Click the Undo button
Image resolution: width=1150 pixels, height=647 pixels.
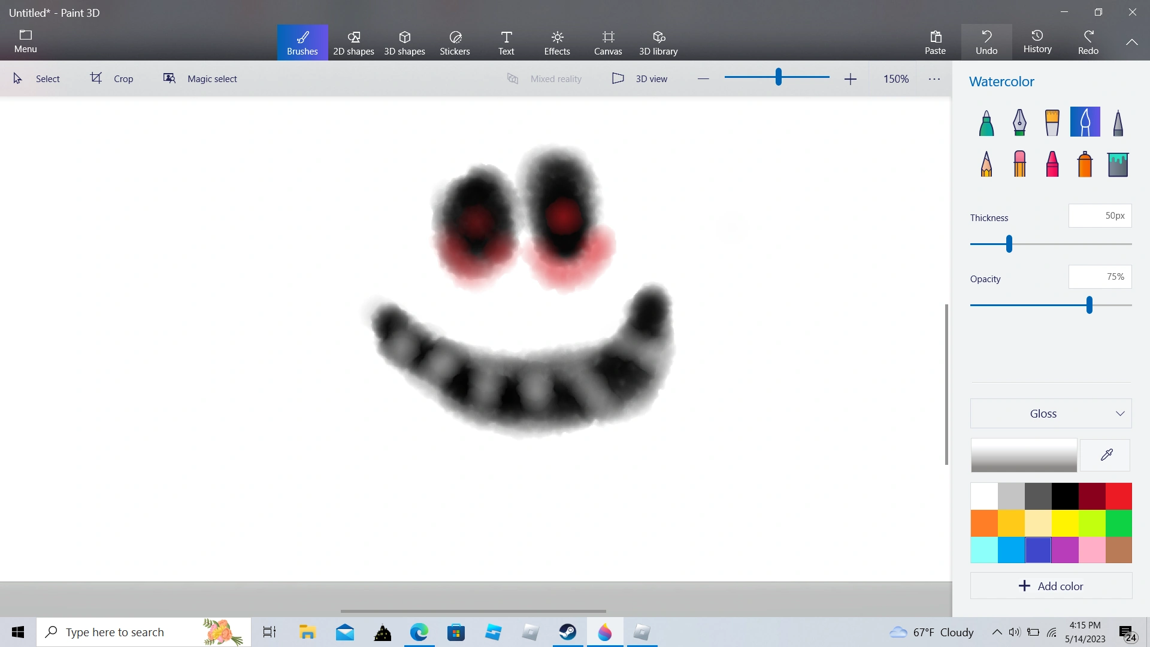coord(986,43)
